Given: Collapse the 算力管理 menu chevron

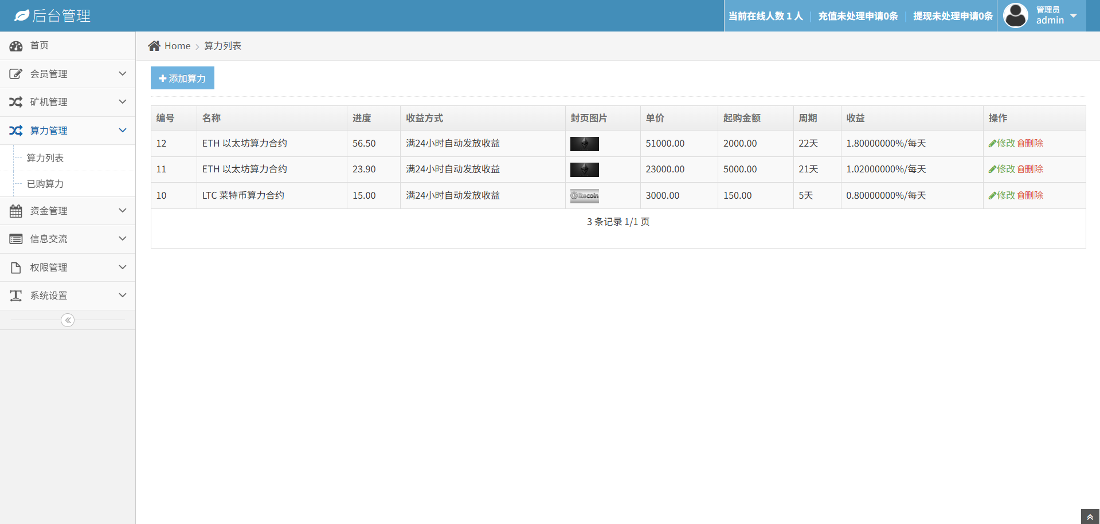Looking at the screenshot, I should coord(123,131).
